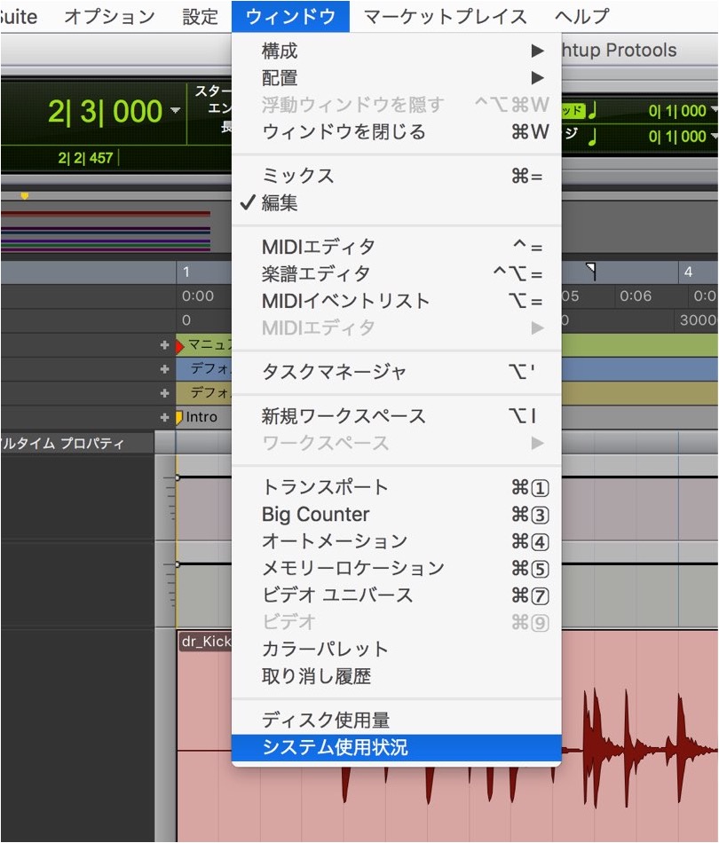The height and width of the screenshot is (843, 719).
Task: Open the nudge value 0|1|000 dropdown
Action: tap(715, 136)
